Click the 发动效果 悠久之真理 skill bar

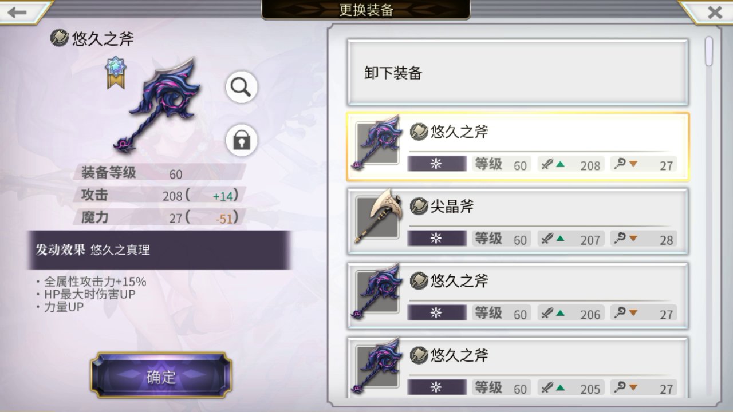click(159, 250)
